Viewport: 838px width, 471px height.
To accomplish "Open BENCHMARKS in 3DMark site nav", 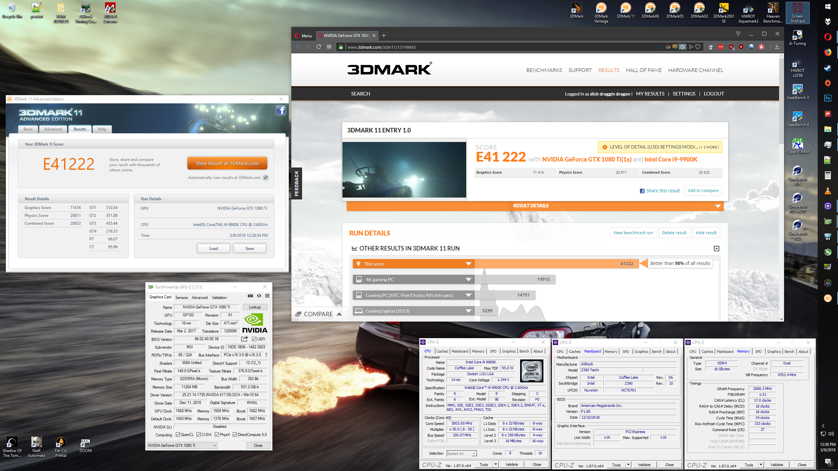I will tap(544, 70).
